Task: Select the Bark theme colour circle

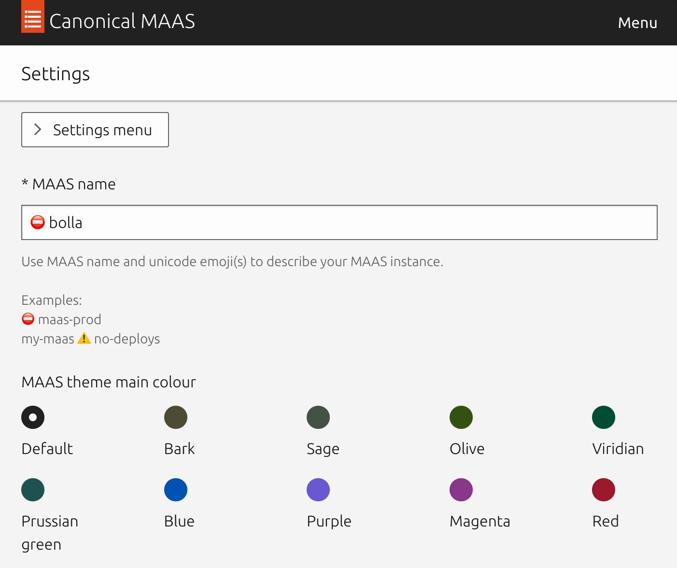Action: (175, 417)
